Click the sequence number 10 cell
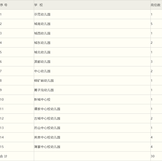 (x=17, y=100)
